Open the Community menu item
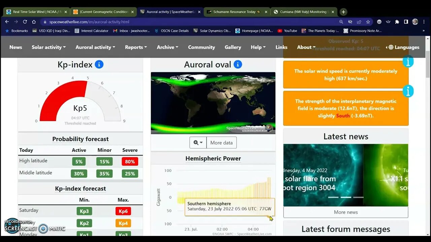This screenshot has width=431, height=242. pyautogui.click(x=201, y=47)
